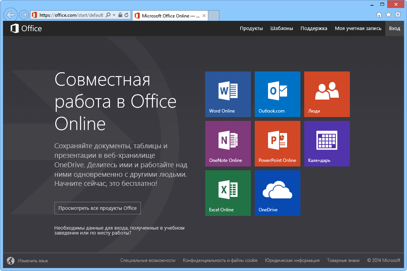The height and width of the screenshot is (271, 407).
Task: Click the browser Home icon
Action: point(379,15)
